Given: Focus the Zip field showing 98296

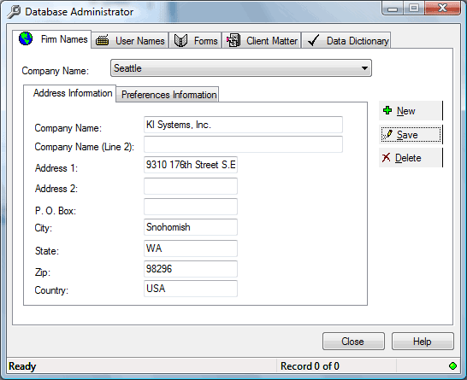Looking at the screenshot, I should point(191,269).
